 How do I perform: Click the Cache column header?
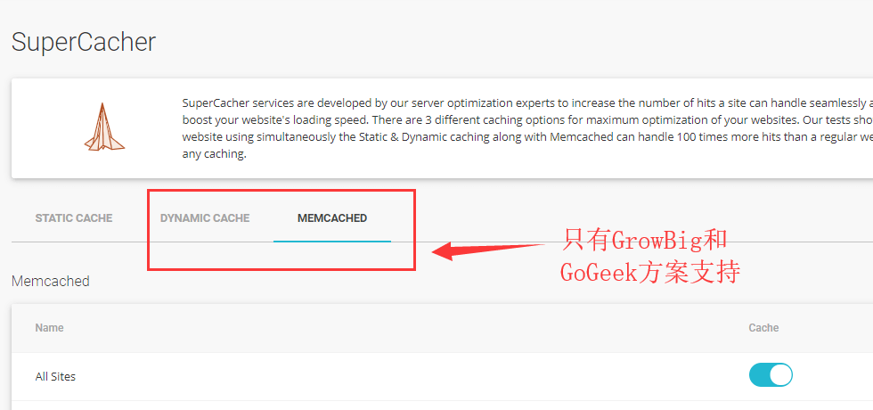coord(763,328)
